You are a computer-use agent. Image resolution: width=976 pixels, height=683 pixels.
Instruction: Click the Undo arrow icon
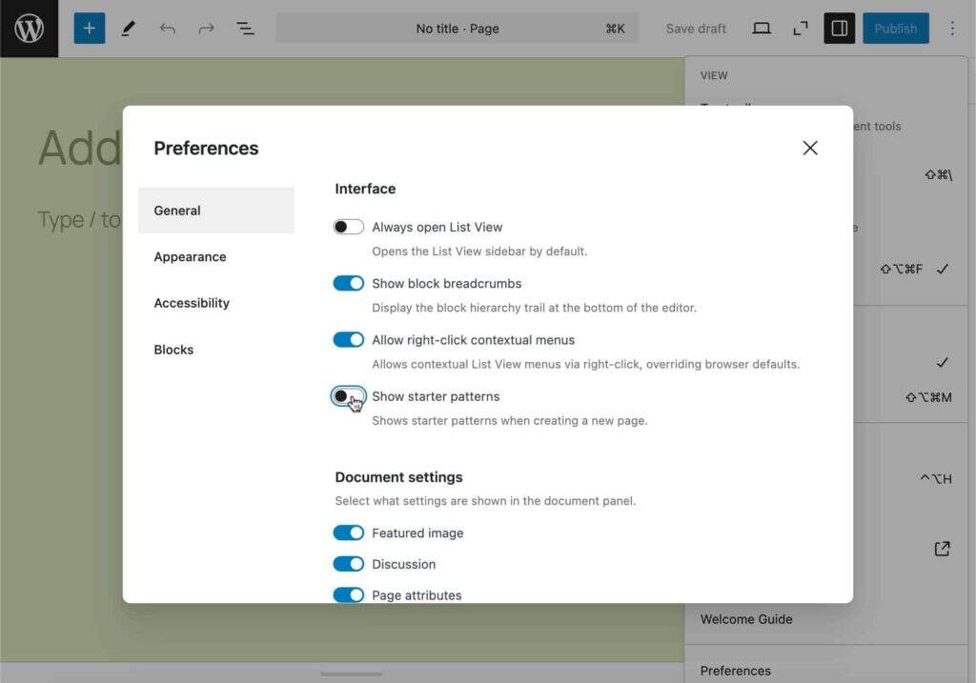click(x=168, y=29)
